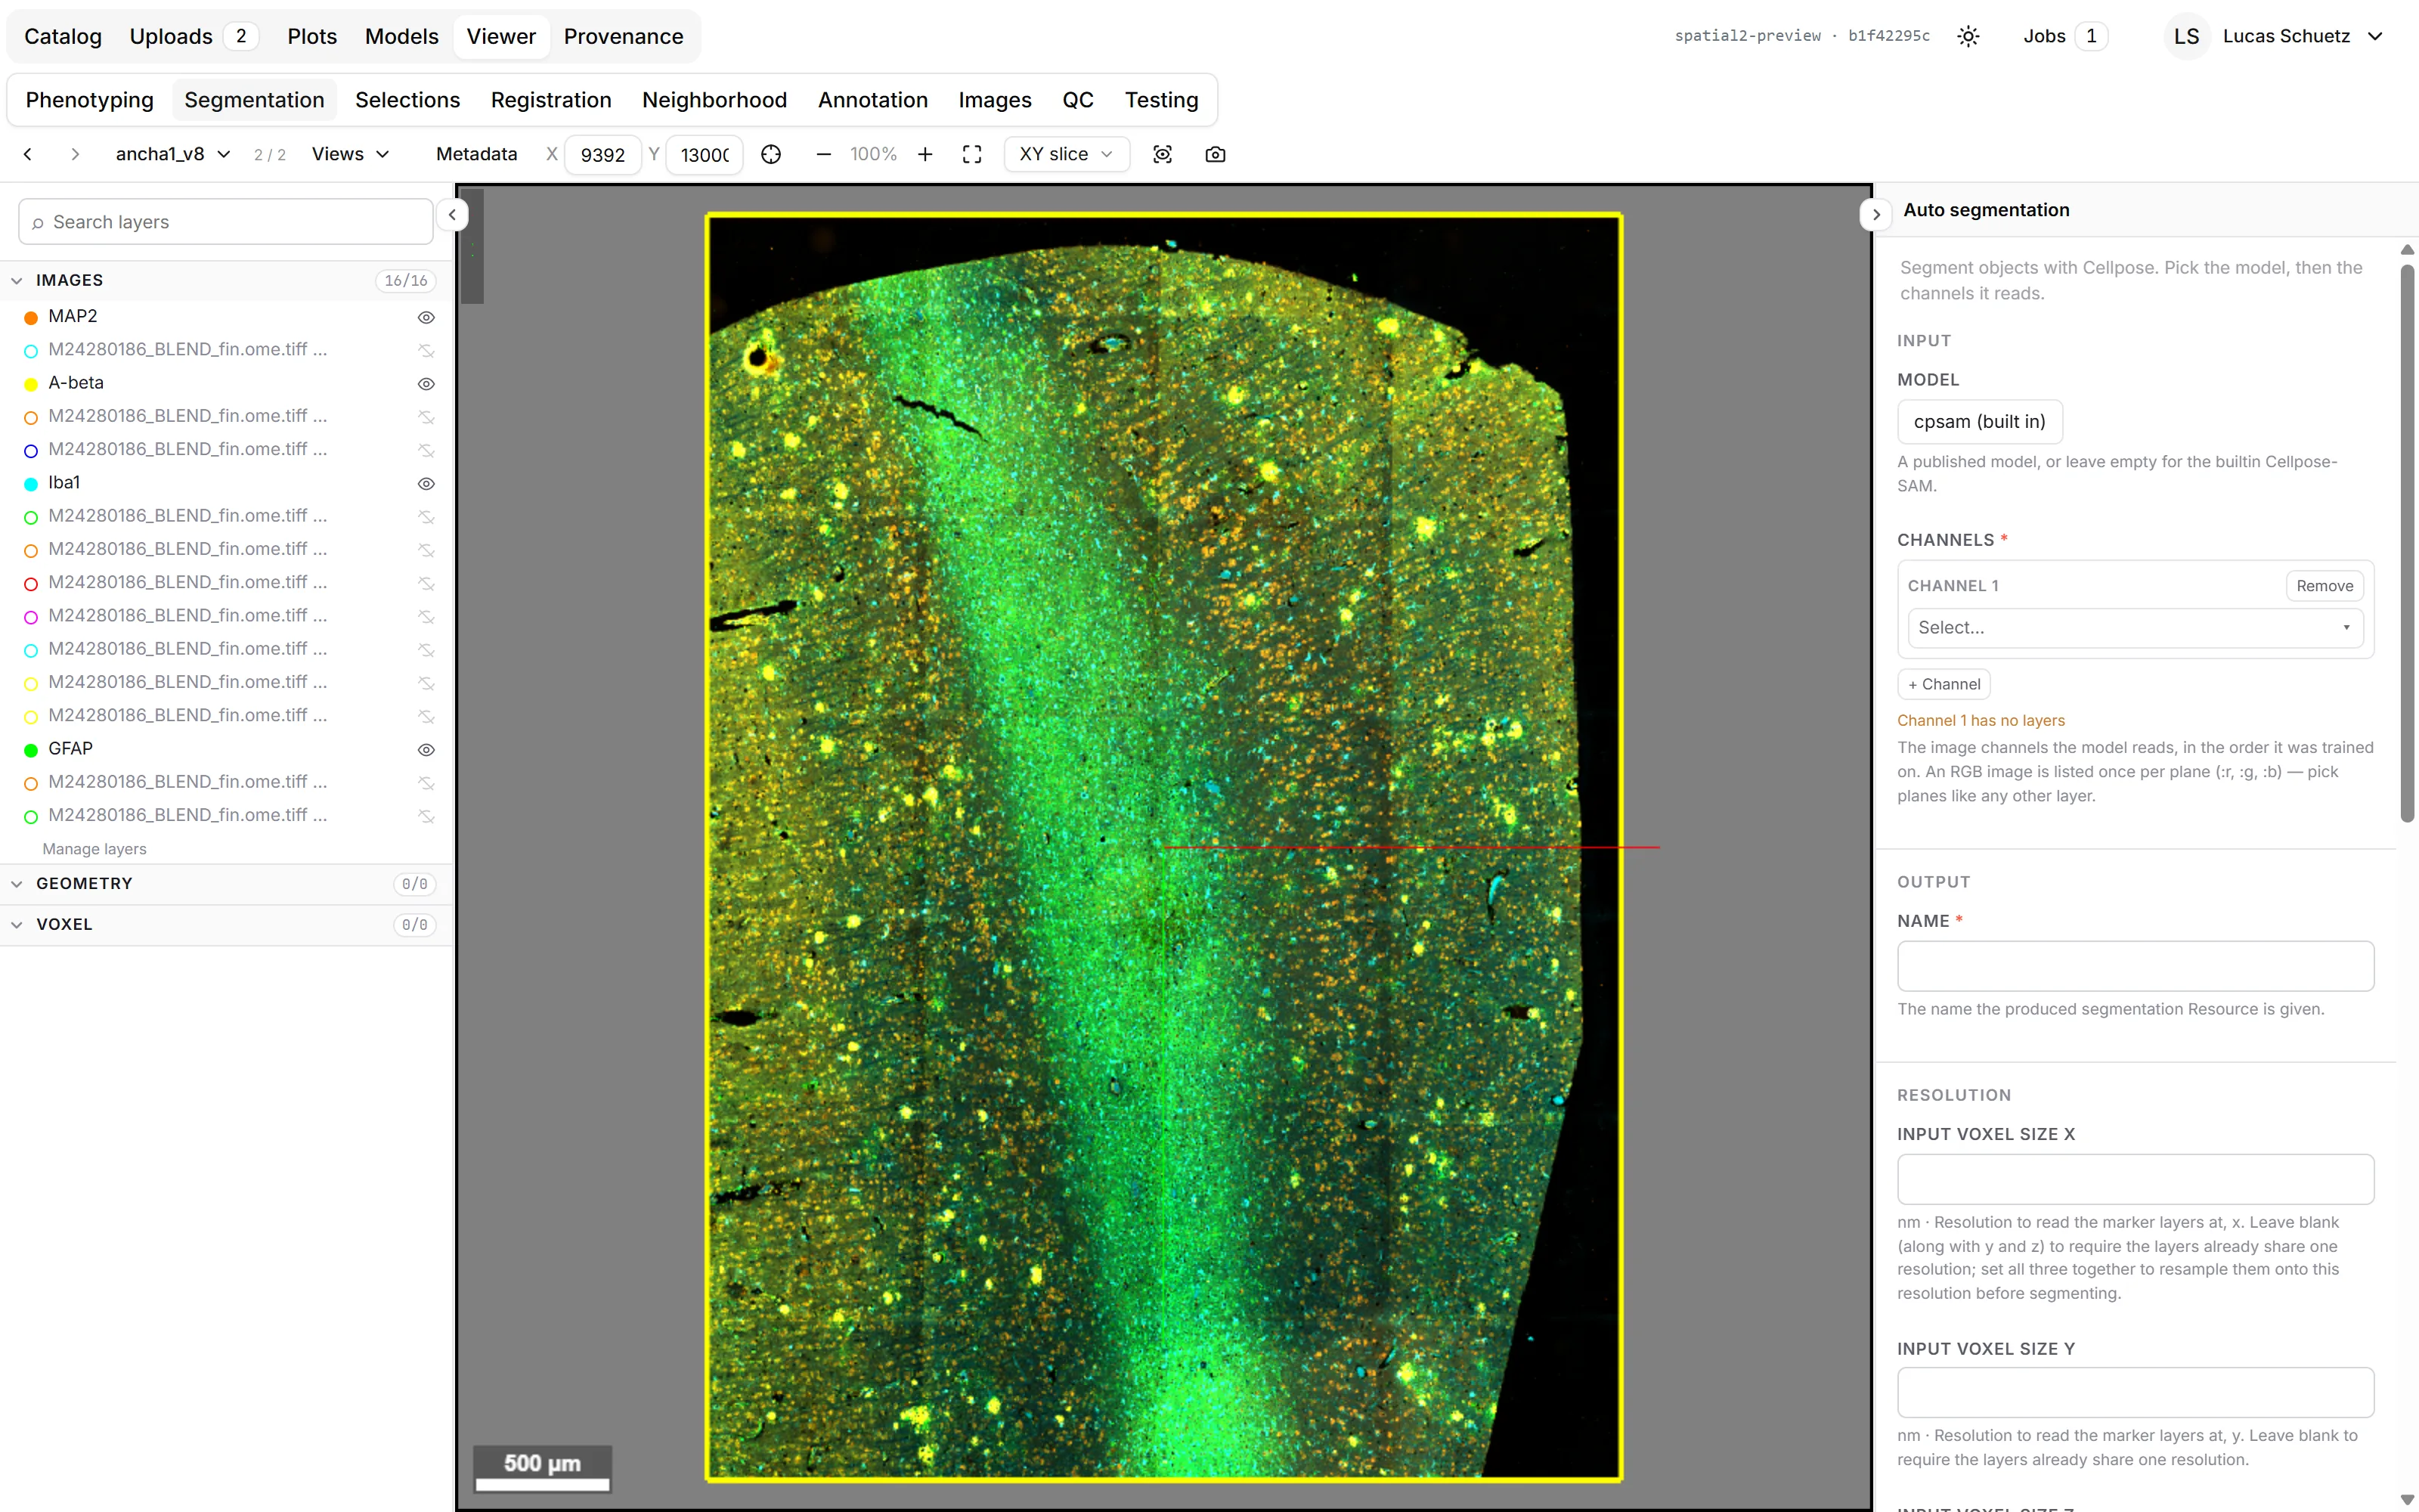
Task: Toggle the light theme sun icon
Action: pyautogui.click(x=1968, y=36)
